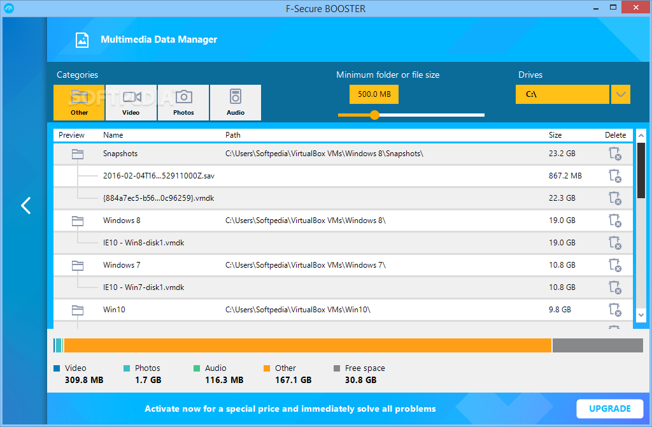Delete the Windows 7 folder
Screen dimensions: 652x427
point(615,265)
